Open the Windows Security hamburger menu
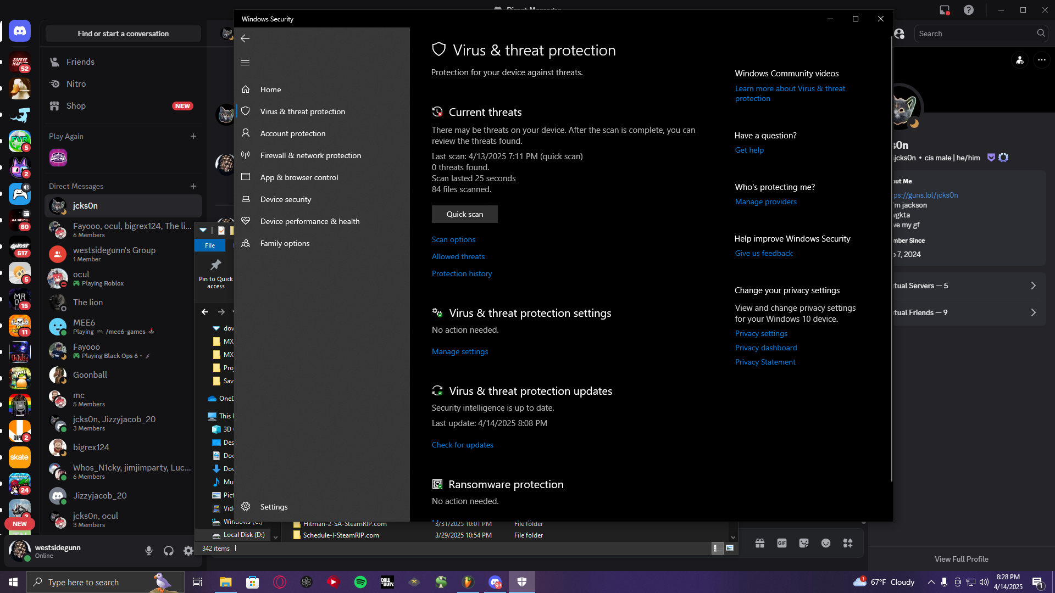1055x593 pixels. (245, 63)
